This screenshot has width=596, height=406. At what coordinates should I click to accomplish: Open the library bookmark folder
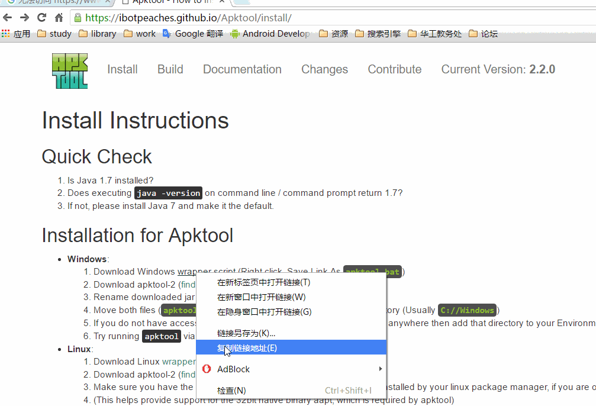tap(97, 34)
